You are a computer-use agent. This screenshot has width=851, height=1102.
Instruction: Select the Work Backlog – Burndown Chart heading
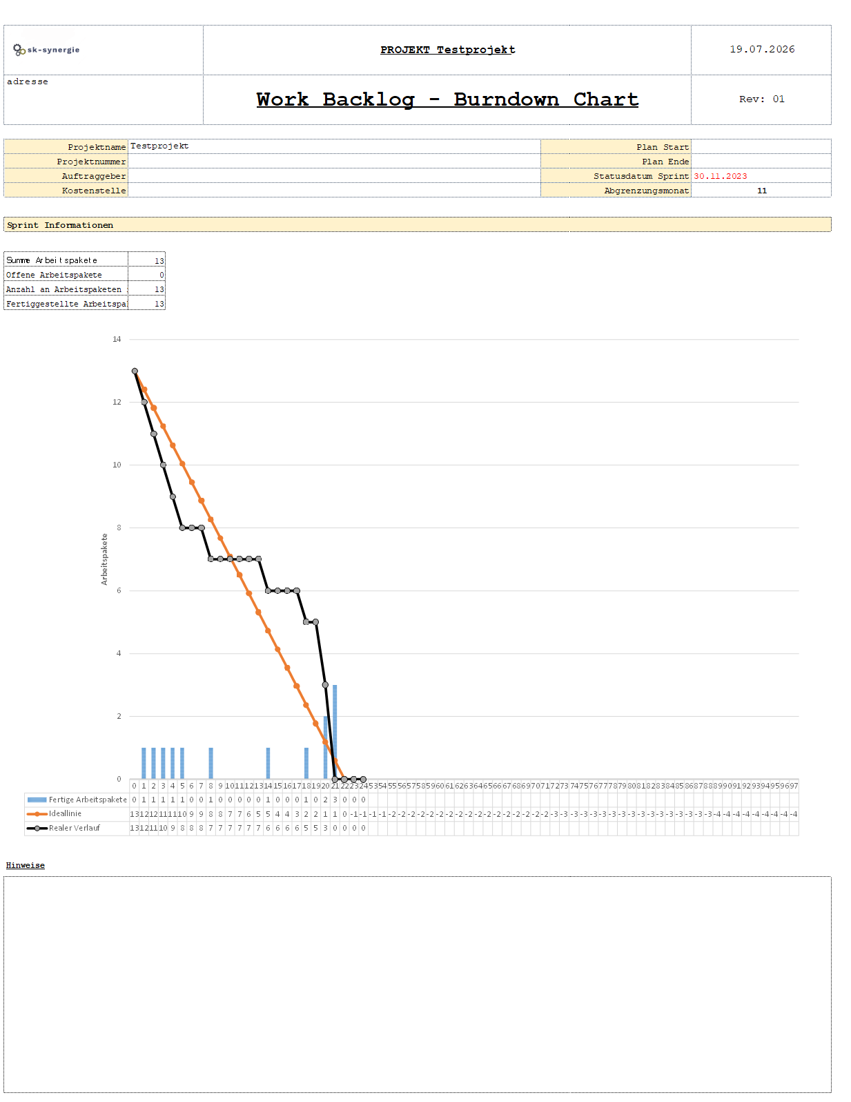447,99
